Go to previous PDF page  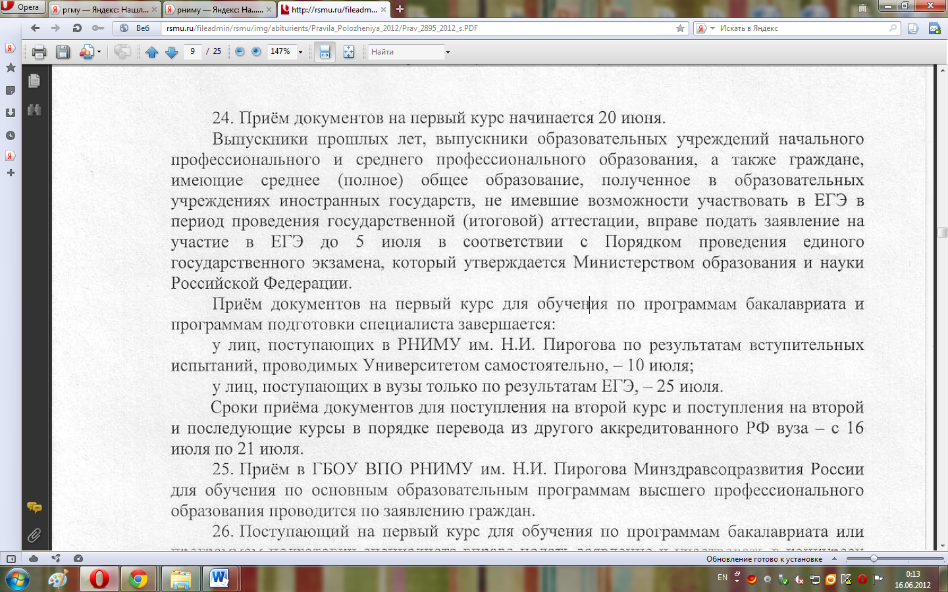151,52
